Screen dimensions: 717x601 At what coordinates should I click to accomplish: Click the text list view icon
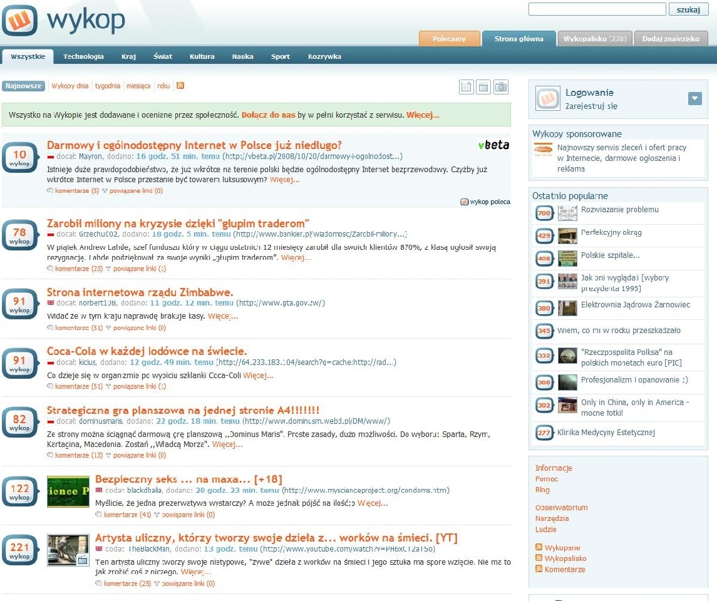[466, 86]
